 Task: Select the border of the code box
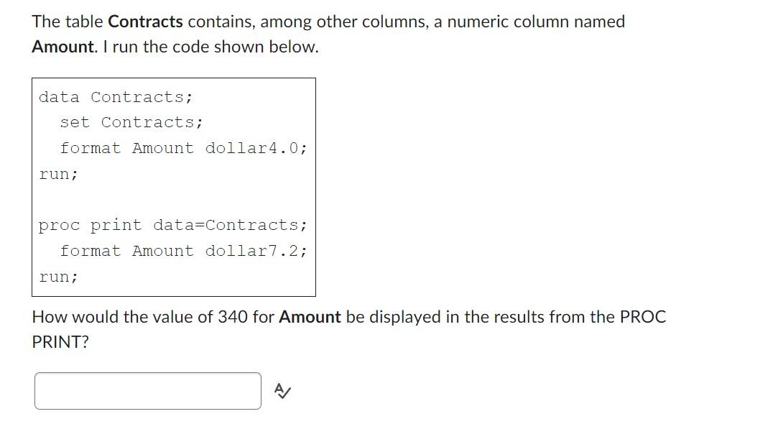[x=32, y=187]
